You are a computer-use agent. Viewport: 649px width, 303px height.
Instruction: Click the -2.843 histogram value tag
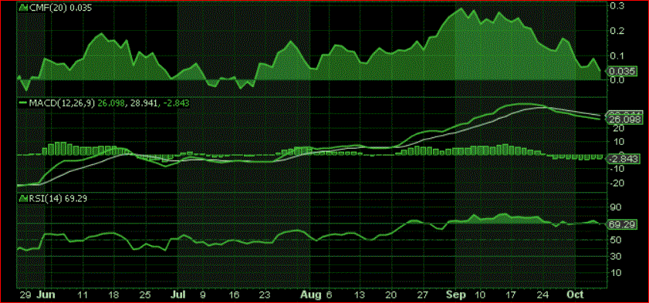point(621,159)
